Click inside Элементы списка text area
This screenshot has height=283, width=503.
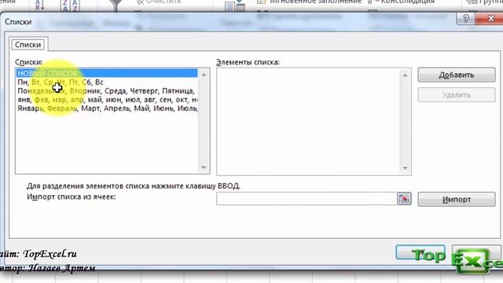pyautogui.click(x=308, y=121)
